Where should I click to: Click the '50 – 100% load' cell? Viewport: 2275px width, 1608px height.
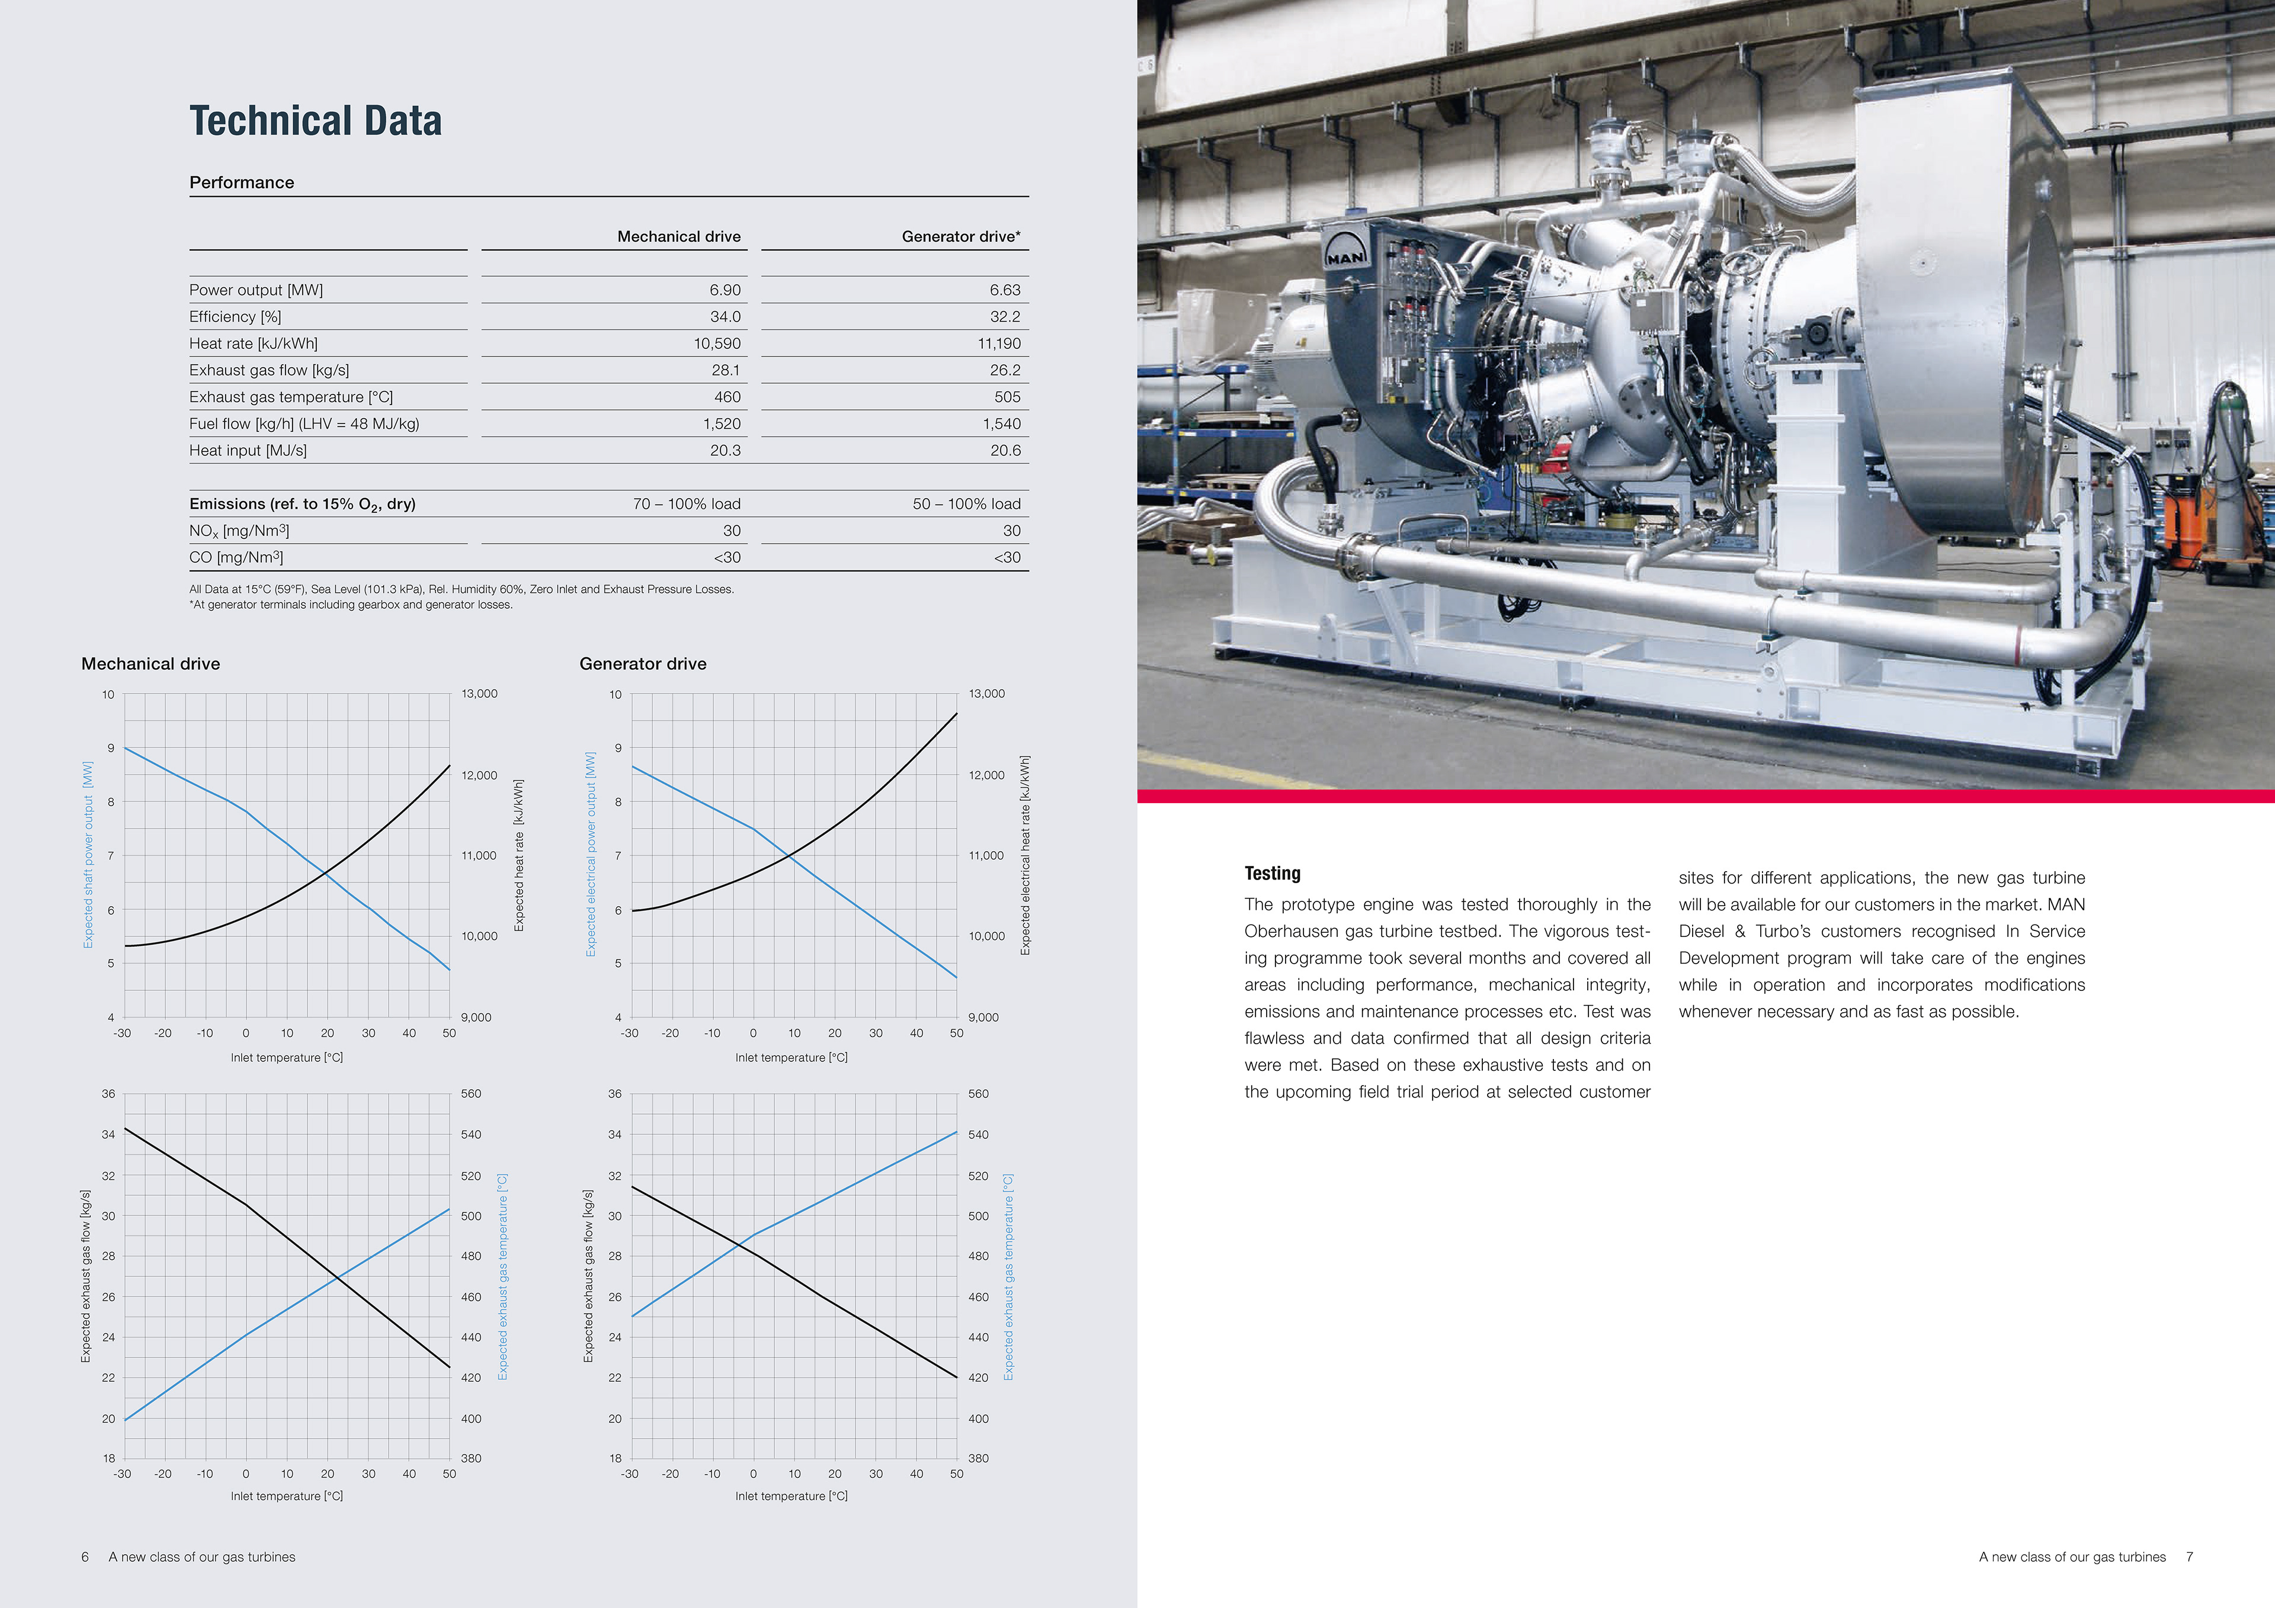click(x=966, y=504)
